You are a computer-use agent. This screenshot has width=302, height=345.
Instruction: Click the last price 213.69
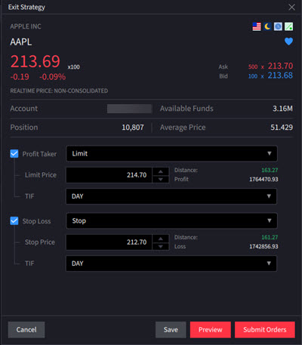point(35,61)
